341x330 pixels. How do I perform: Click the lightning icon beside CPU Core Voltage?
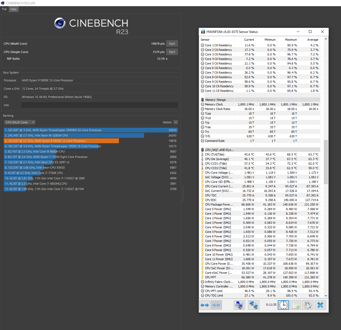point(203,172)
